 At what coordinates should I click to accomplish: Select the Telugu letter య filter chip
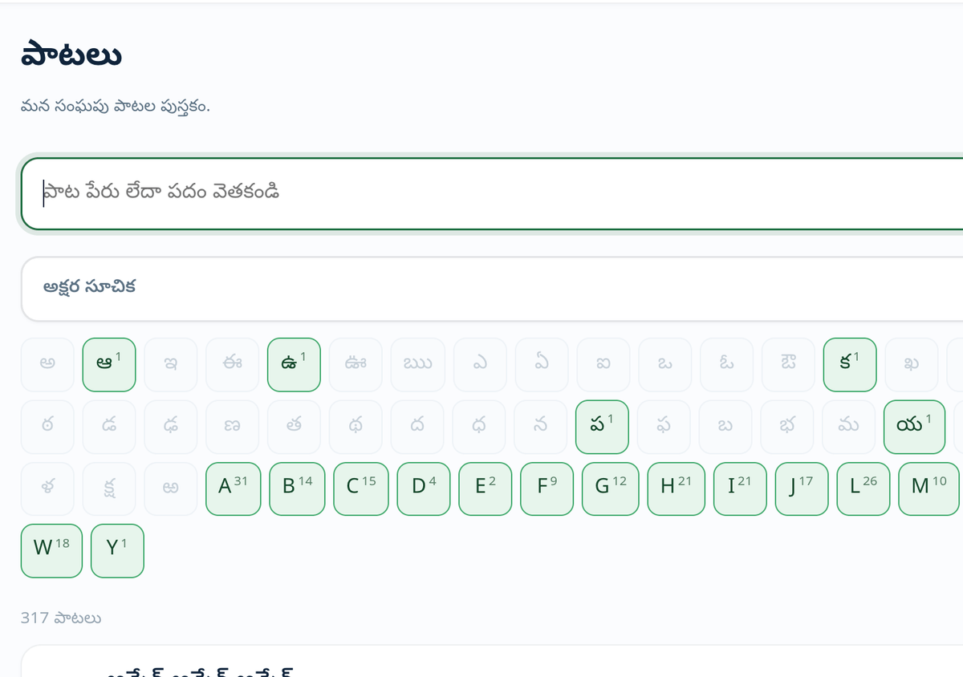[x=915, y=427]
